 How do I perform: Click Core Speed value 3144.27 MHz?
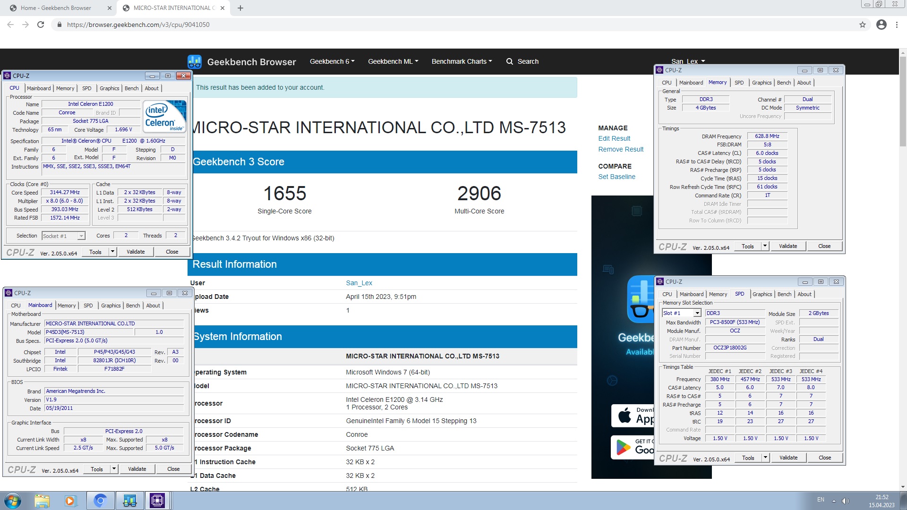click(65, 192)
